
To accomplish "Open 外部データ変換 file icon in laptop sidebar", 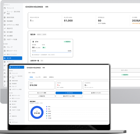I will pos(10,110).
